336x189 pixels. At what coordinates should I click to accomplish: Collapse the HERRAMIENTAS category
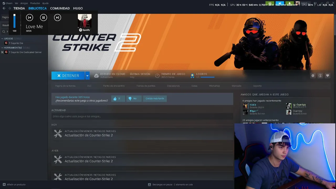coord(2,48)
